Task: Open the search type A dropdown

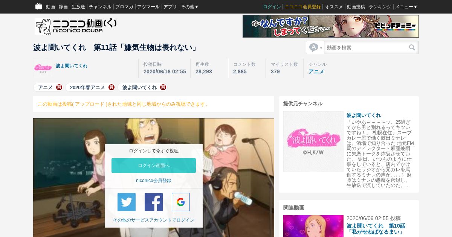Action: (316, 47)
